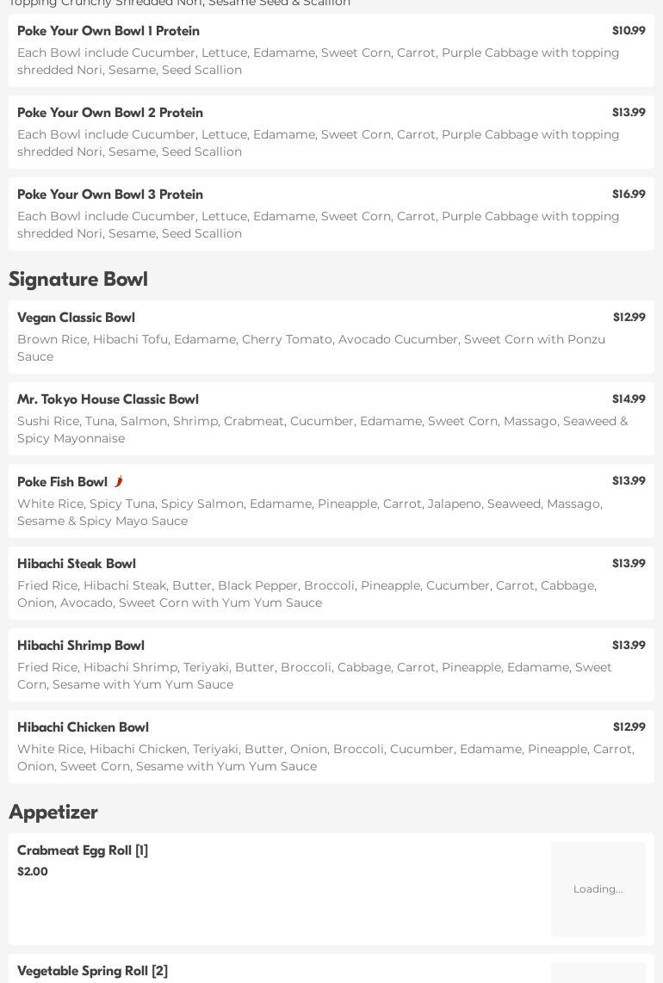Click the $16.99 price on 3 Protein bowl

629,195
